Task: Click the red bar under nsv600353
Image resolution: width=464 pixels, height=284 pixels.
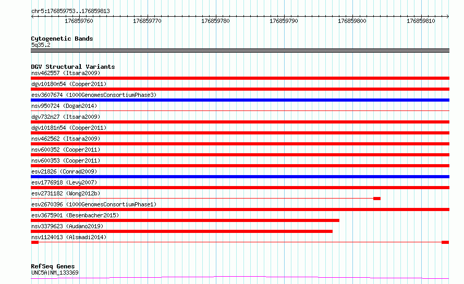Action: (240, 166)
